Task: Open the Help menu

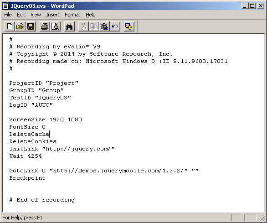Action: click(90, 15)
